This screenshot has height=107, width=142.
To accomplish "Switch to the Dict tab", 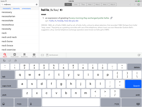I will pos(68,4).
